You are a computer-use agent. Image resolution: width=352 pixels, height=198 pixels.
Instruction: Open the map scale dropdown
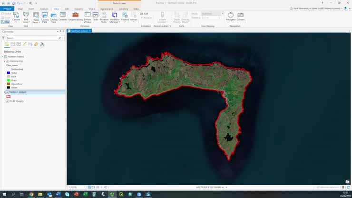(85, 188)
